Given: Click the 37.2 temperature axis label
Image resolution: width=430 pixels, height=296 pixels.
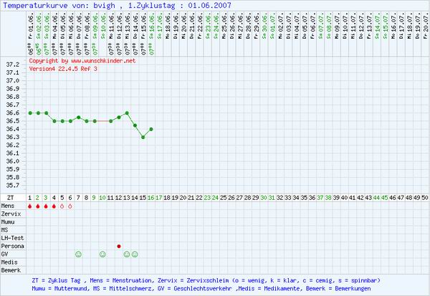Looking at the screenshot, I should [x=13, y=65].
